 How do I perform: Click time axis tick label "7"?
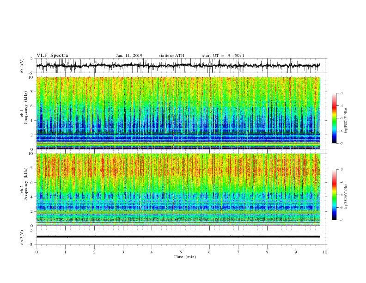(x=238, y=252)
